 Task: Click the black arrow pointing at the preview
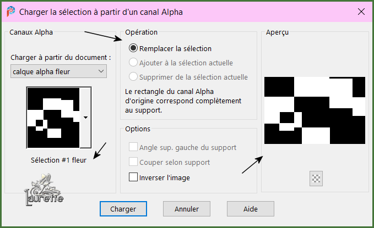click(252, 164)
